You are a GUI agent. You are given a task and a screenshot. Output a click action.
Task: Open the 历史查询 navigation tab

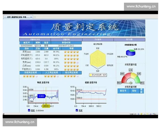(x=98, y=40)
